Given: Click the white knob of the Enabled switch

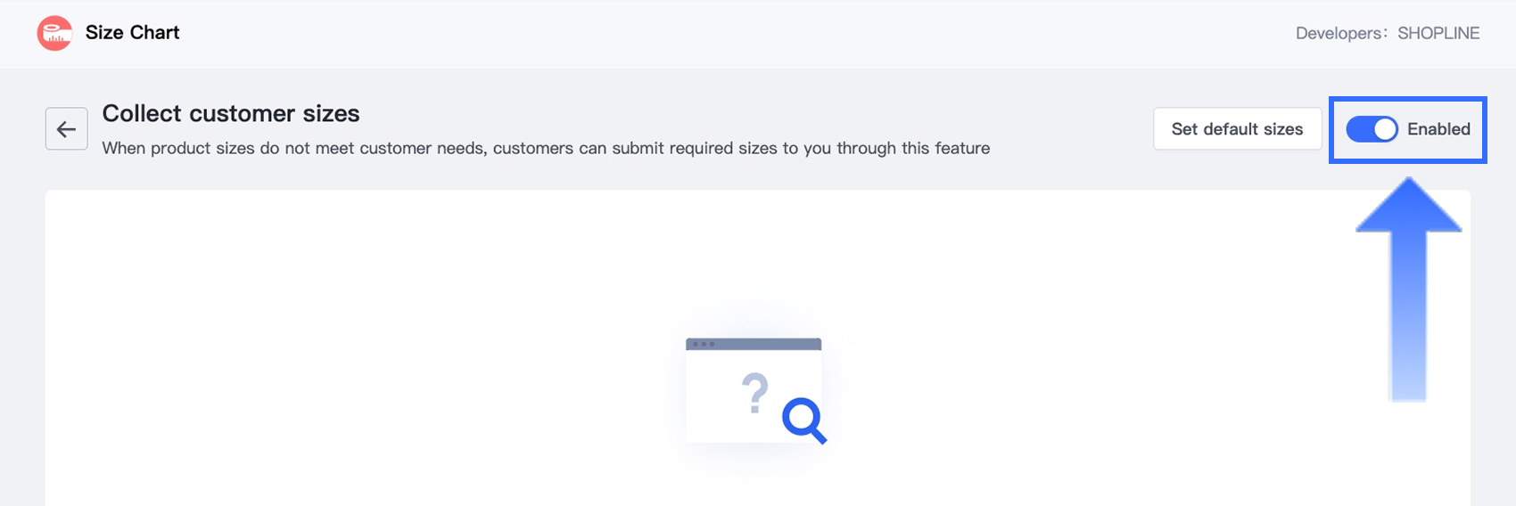Looking at the screenshot, I should [x=1385, y=129].
